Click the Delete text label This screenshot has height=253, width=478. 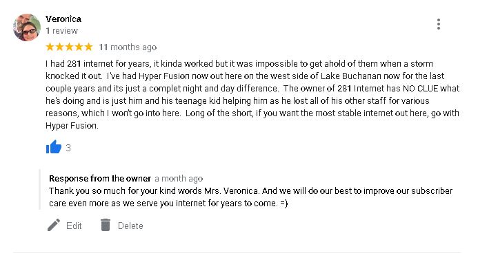[130, 225]
